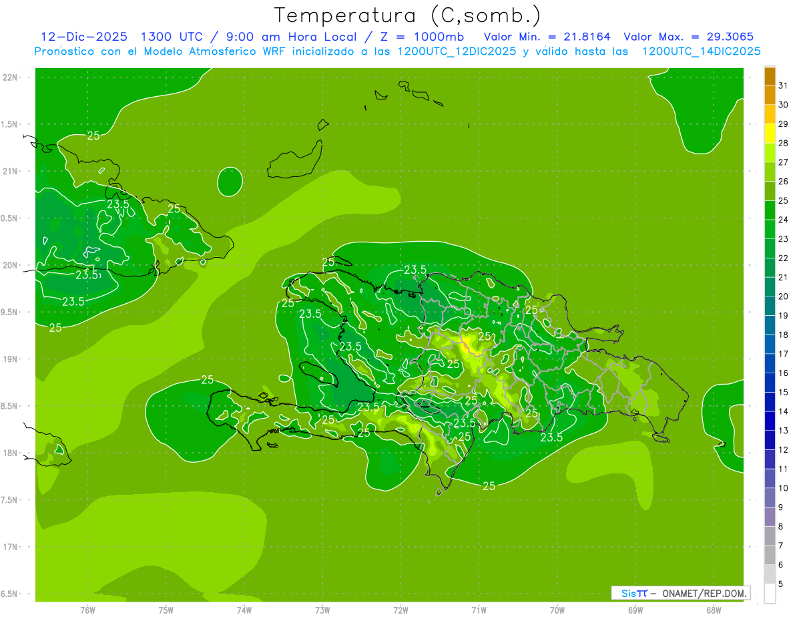Viewport: 801px width, 619px height.
Task: Select the blue 16–17 colorbar swatch
Action: (770, 363)
